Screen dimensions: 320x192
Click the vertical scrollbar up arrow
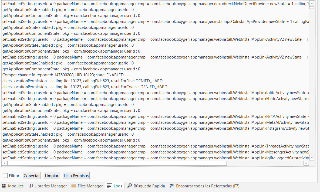pos(312,3)
